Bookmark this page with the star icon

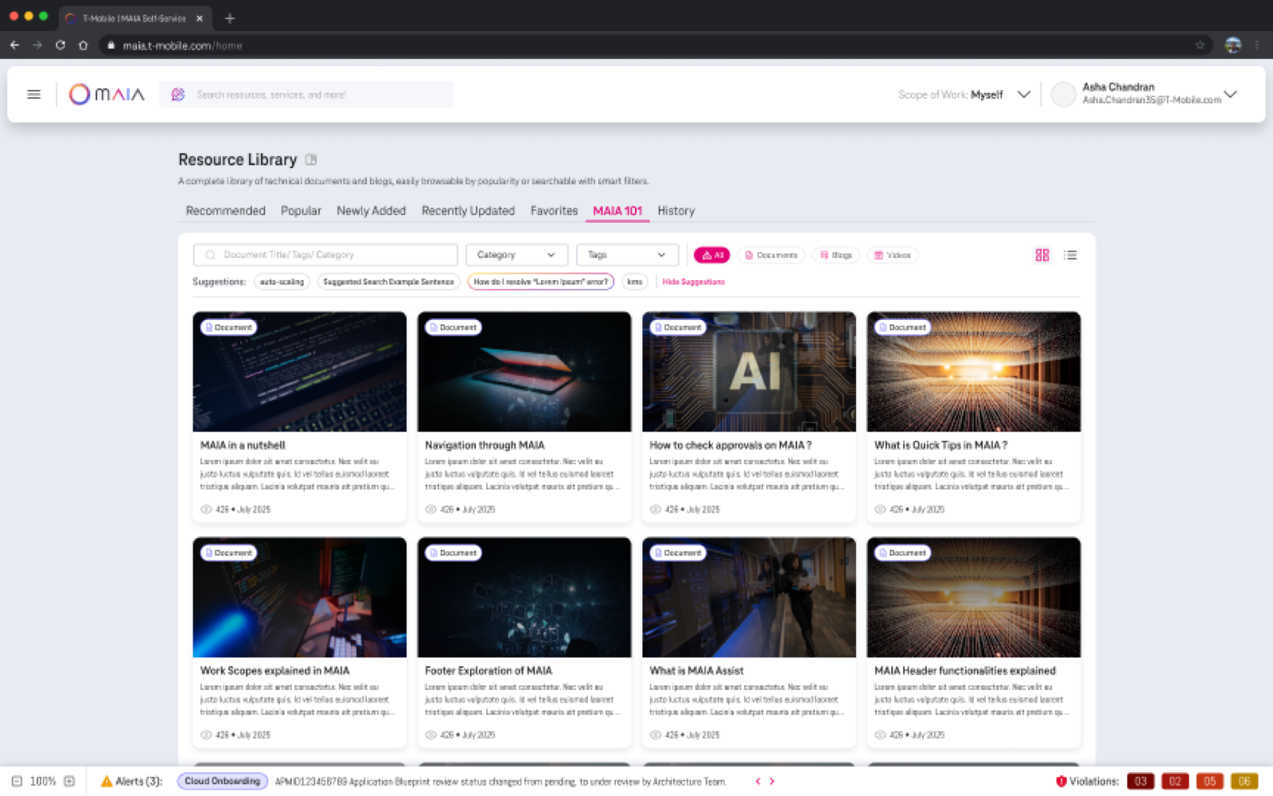click(1200, 45)
